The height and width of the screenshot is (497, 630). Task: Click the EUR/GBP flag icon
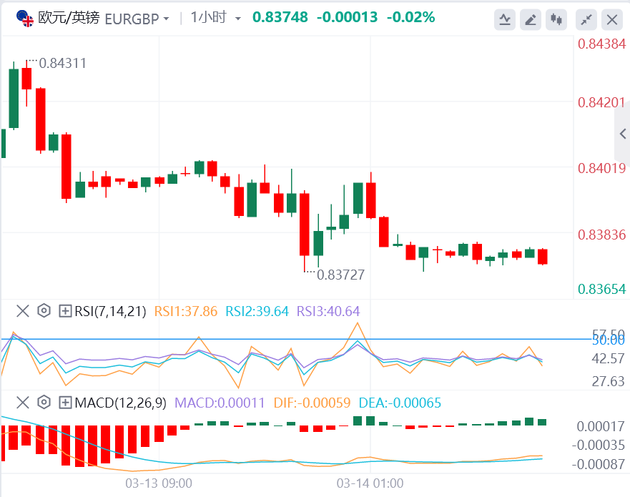click(x=25, y=19)
